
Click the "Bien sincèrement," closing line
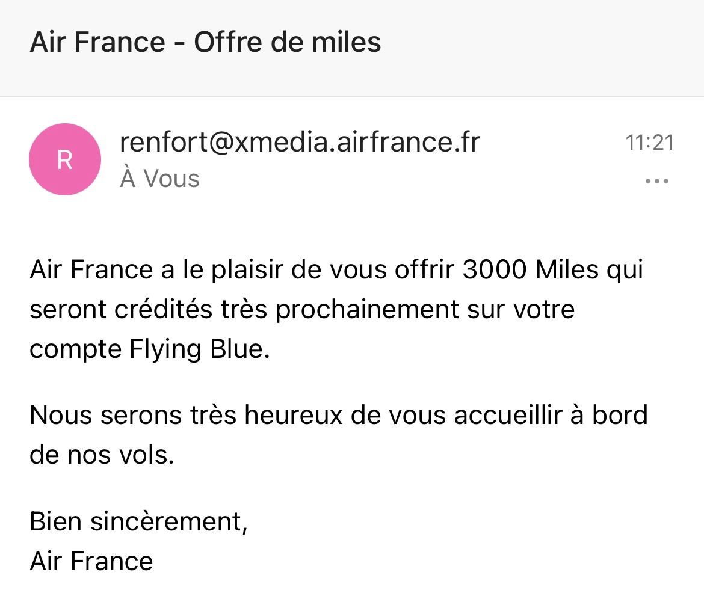click(x=138, y=521)
